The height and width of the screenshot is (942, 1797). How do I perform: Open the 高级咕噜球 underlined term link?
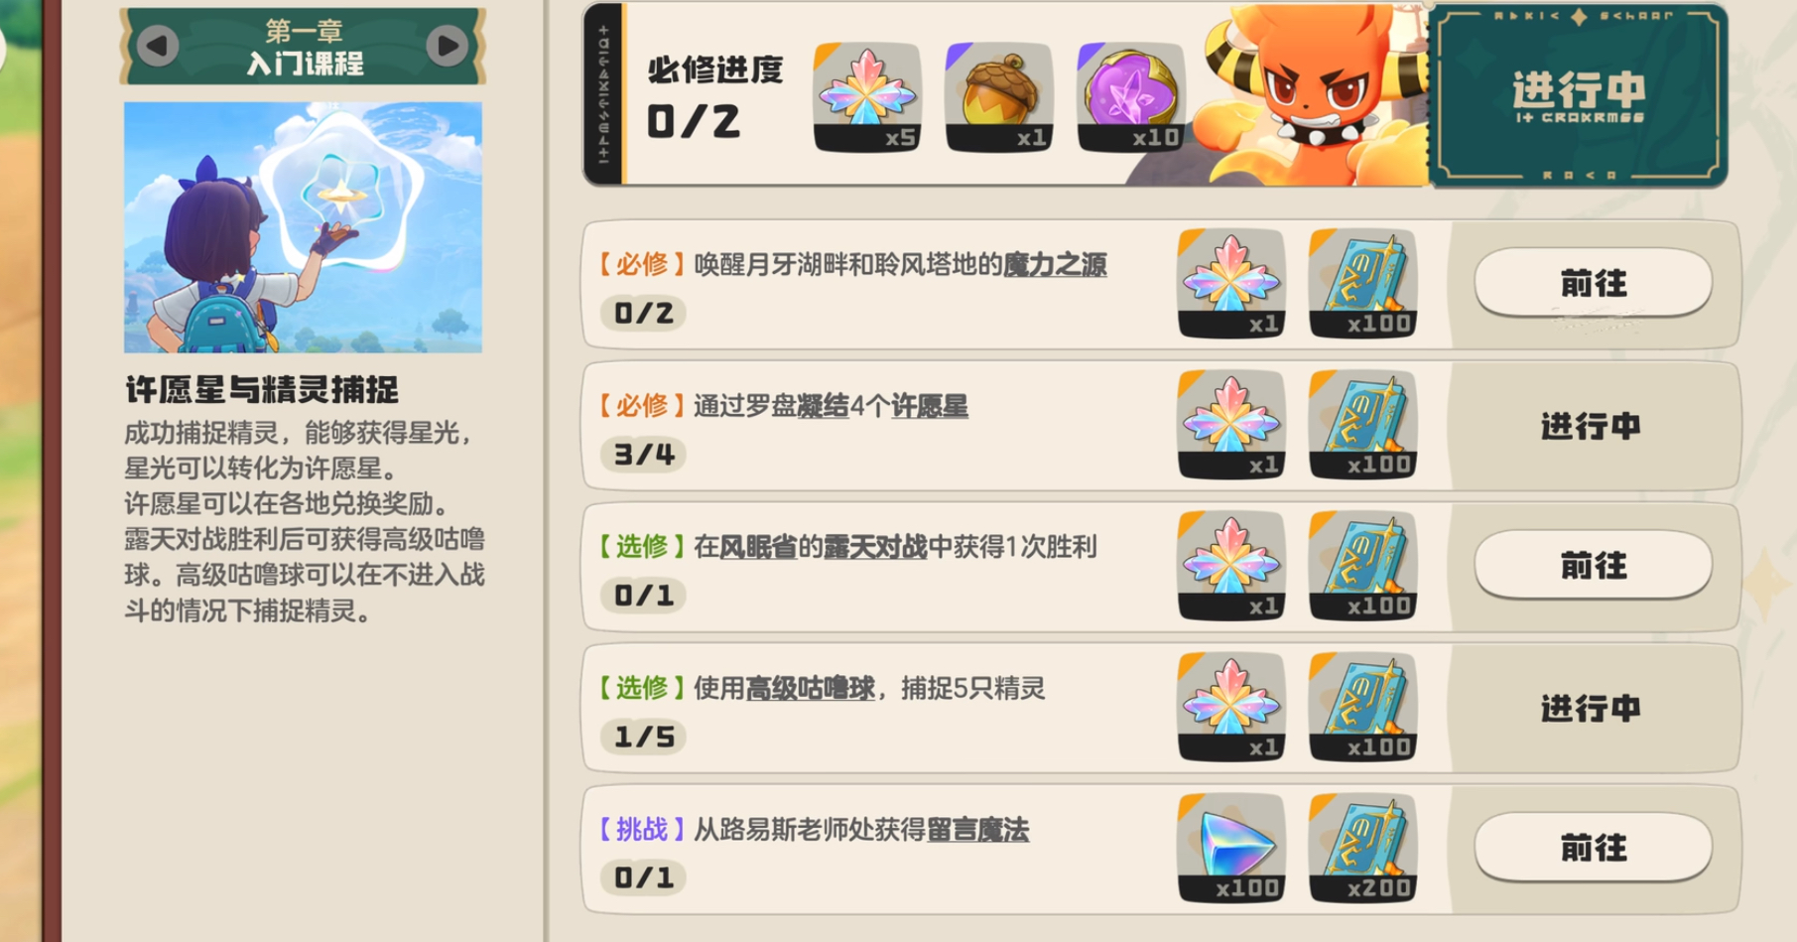pyautogui.click(x=810, y=689)
